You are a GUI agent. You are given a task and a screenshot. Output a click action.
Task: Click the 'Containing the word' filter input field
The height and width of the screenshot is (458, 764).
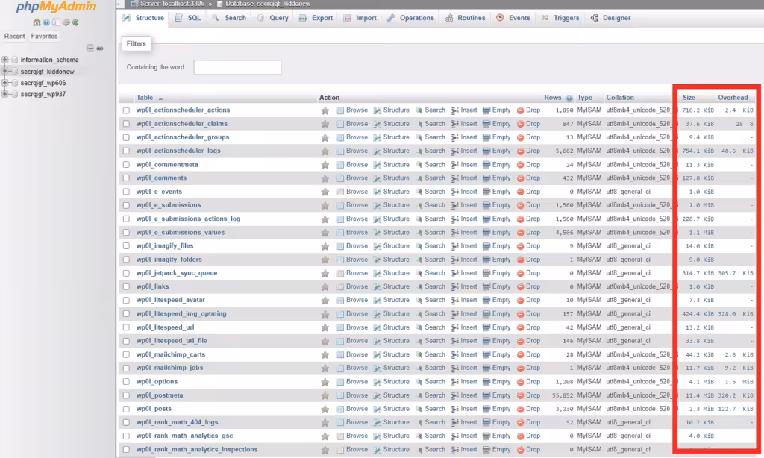coord(239,66)
